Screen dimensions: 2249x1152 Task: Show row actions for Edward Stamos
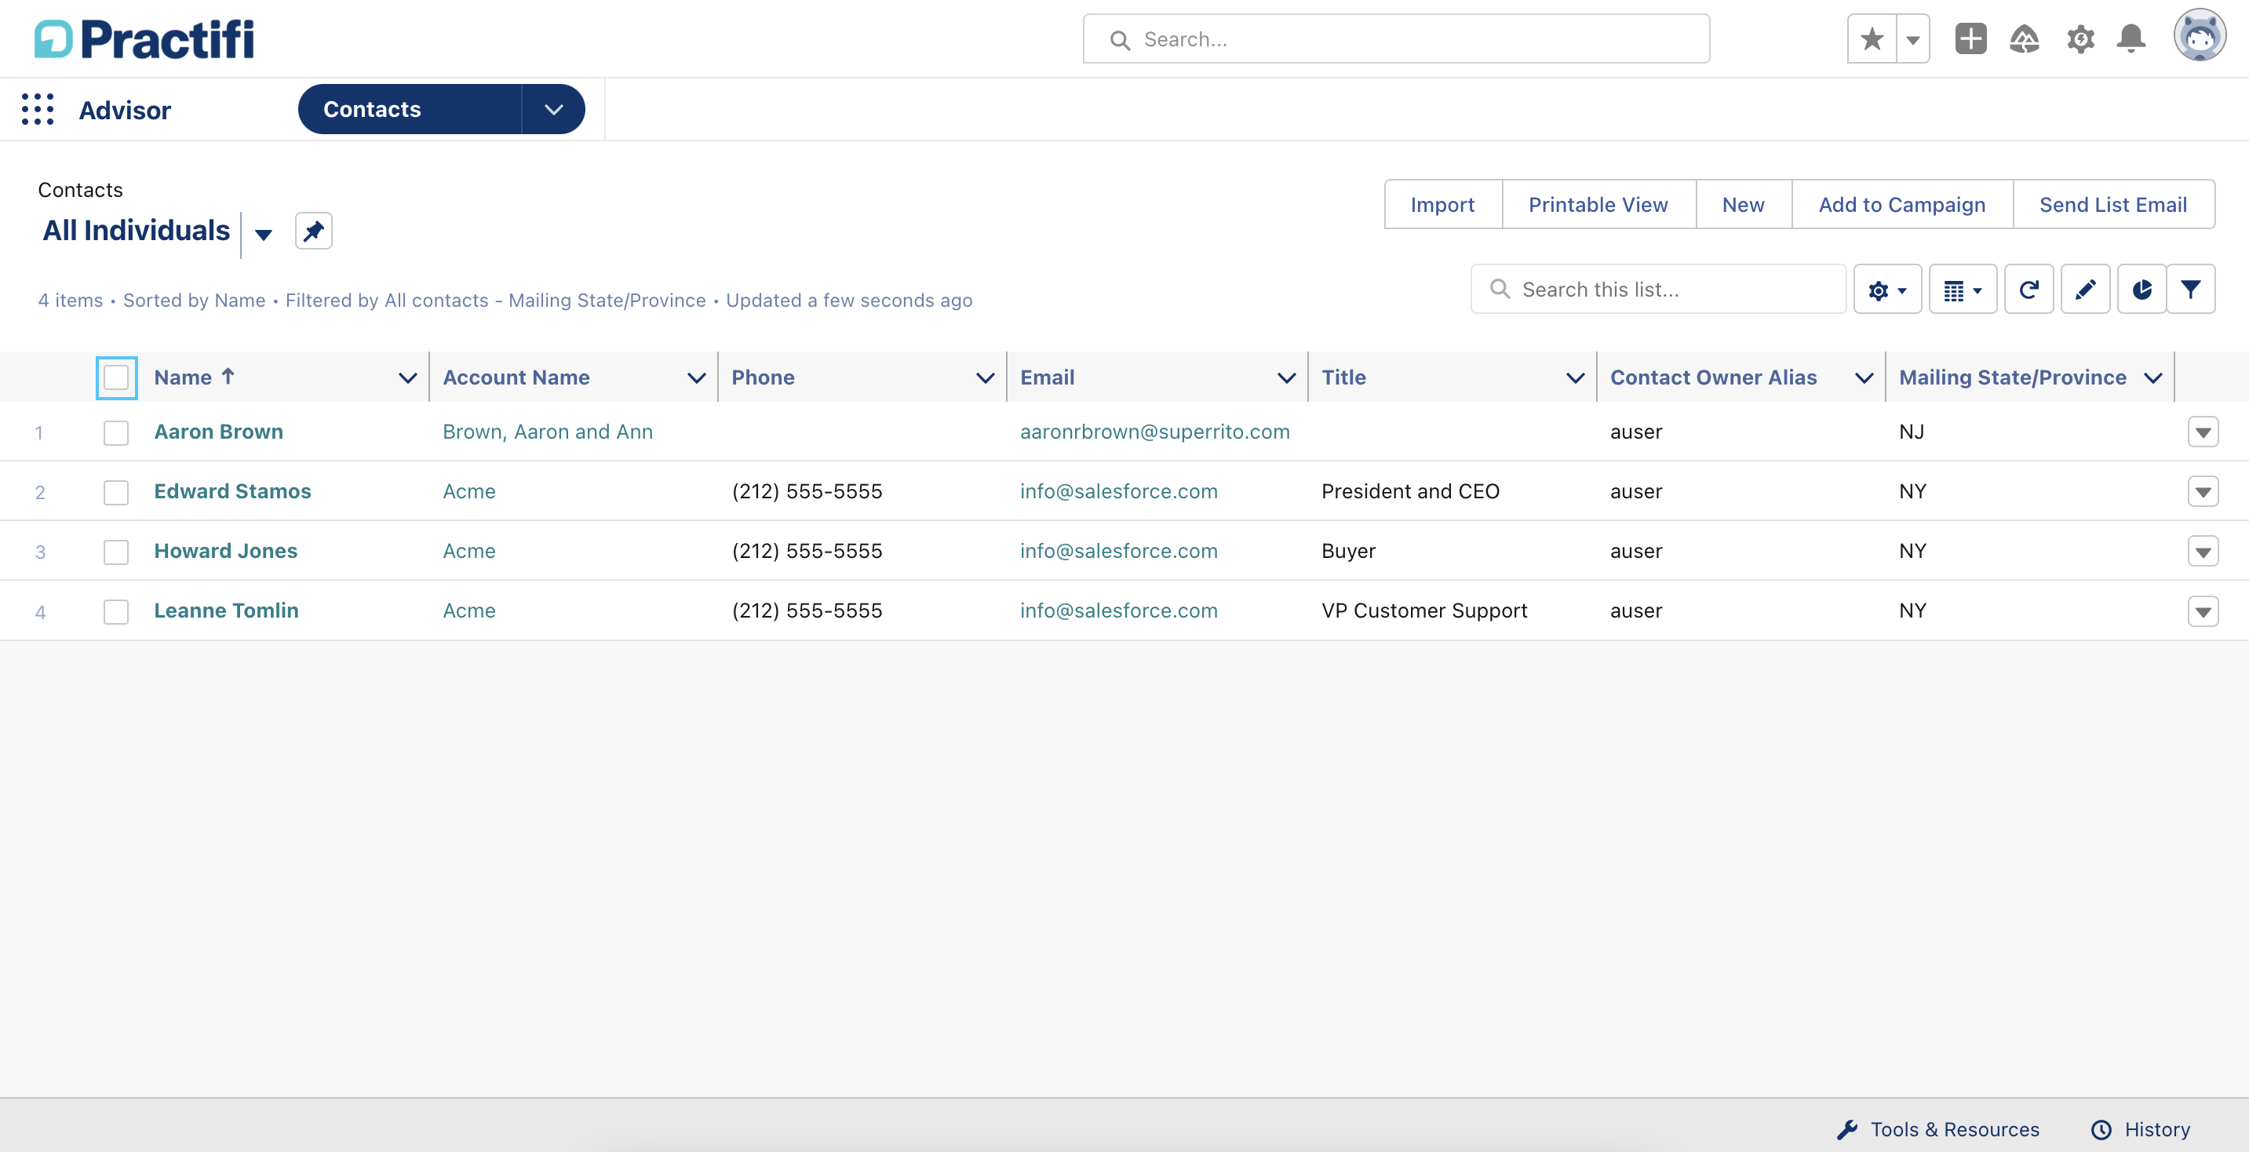click(2203, 492)
